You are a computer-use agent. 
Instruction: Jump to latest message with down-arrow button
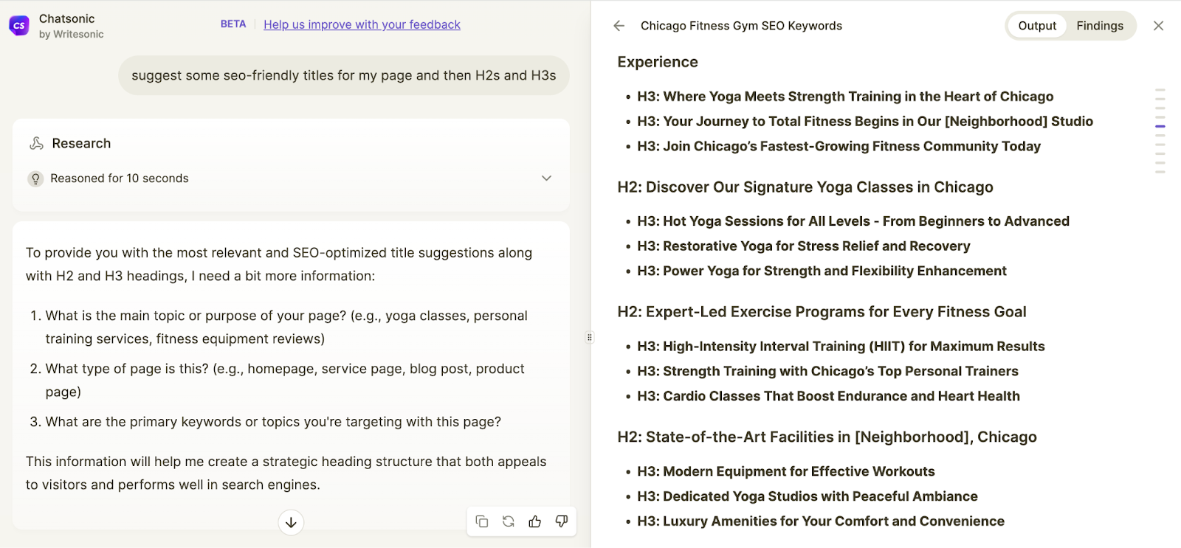(x=291, y=522)
